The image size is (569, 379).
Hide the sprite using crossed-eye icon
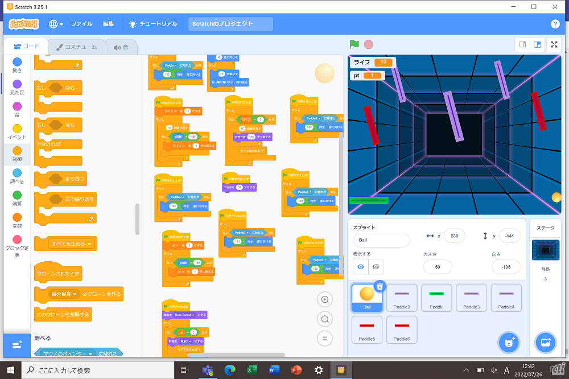click(375, 266)
